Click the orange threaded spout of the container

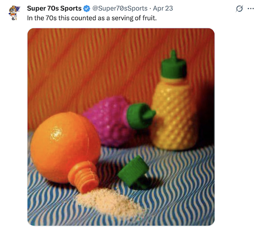(83, 177)
